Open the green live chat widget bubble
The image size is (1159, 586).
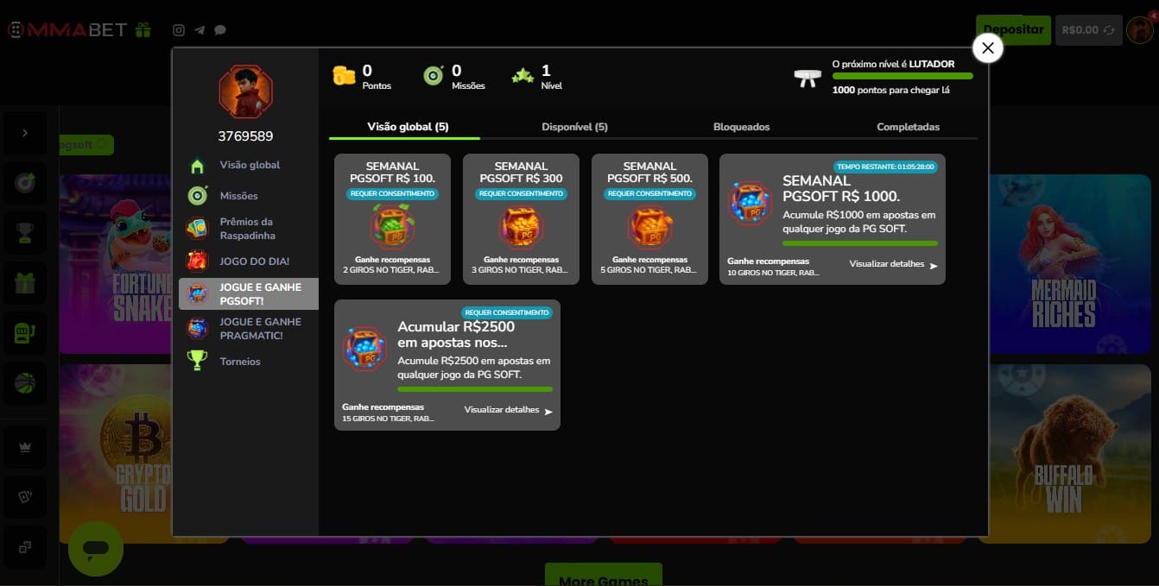pos(96,549)
